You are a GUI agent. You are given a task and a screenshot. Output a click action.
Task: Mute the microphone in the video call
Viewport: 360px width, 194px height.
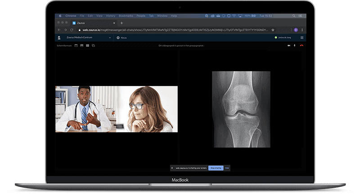295,46
